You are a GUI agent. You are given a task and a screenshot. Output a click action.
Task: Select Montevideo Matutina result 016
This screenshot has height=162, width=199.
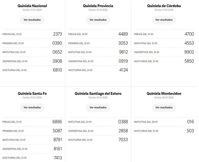pyautogui.click(x=190, y=122)
